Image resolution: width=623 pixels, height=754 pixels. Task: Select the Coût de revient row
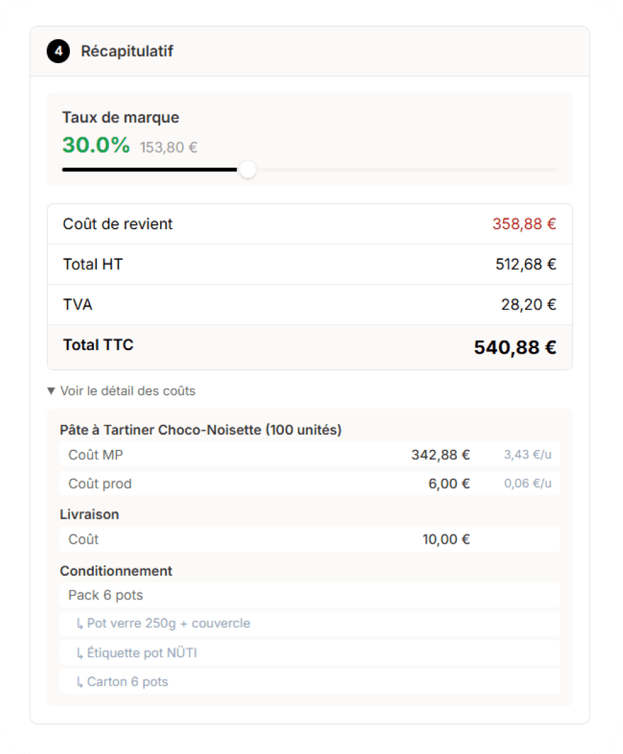[309, 224]
